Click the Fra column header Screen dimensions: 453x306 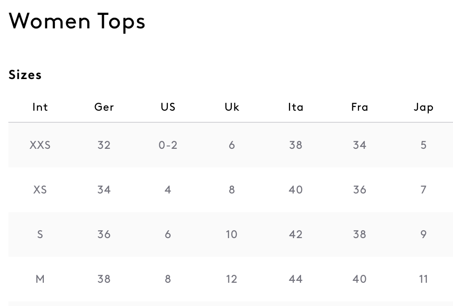click(360, 107)
